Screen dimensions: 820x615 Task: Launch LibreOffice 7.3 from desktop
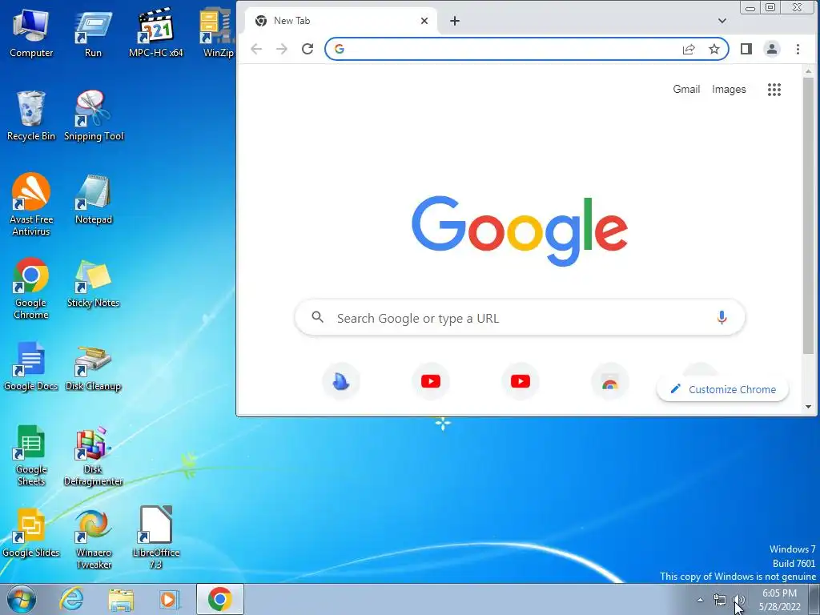click(x=156, y=537)
